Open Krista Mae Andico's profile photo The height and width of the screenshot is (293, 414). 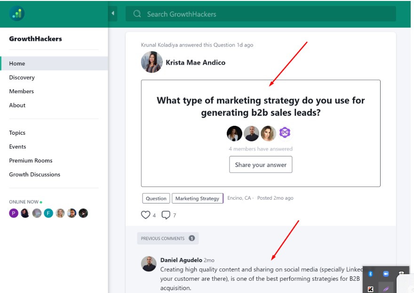point(152,62)
